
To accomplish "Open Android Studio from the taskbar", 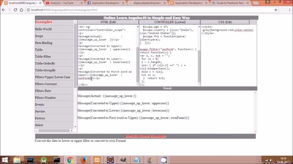I will pyautogui.click(x=43, y=160).
